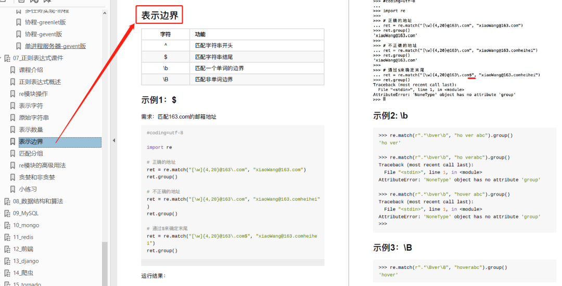Click the chapter icon beside 13_django

pyautogui.click(x=7, y=262)
